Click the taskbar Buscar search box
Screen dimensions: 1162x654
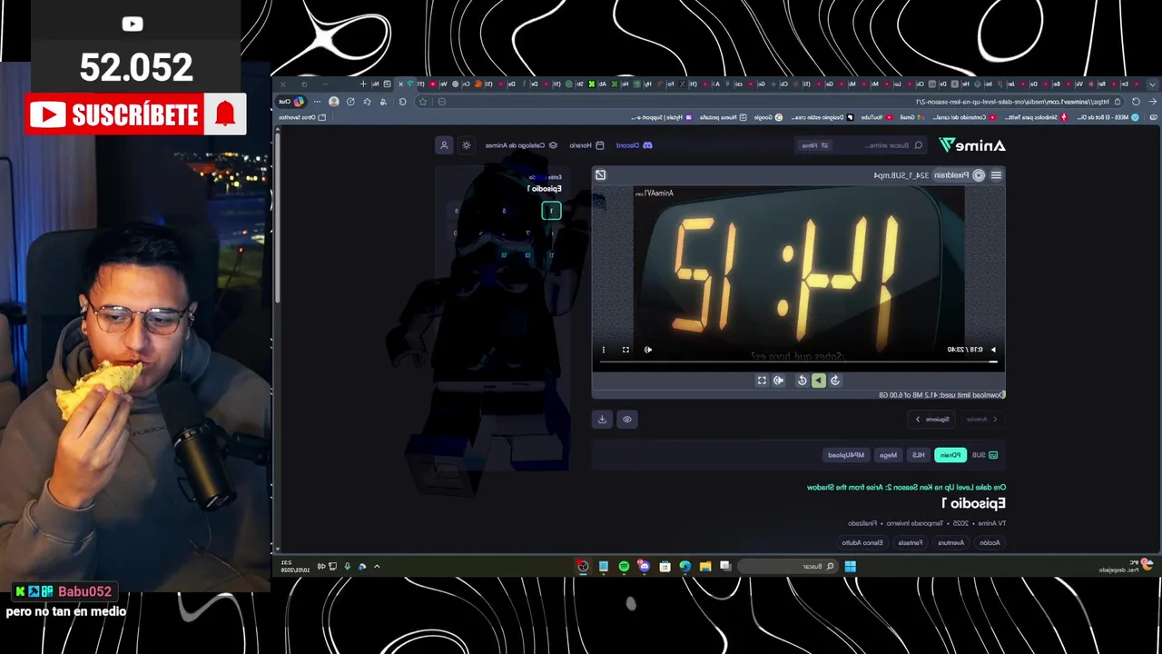tap(788, 567)
